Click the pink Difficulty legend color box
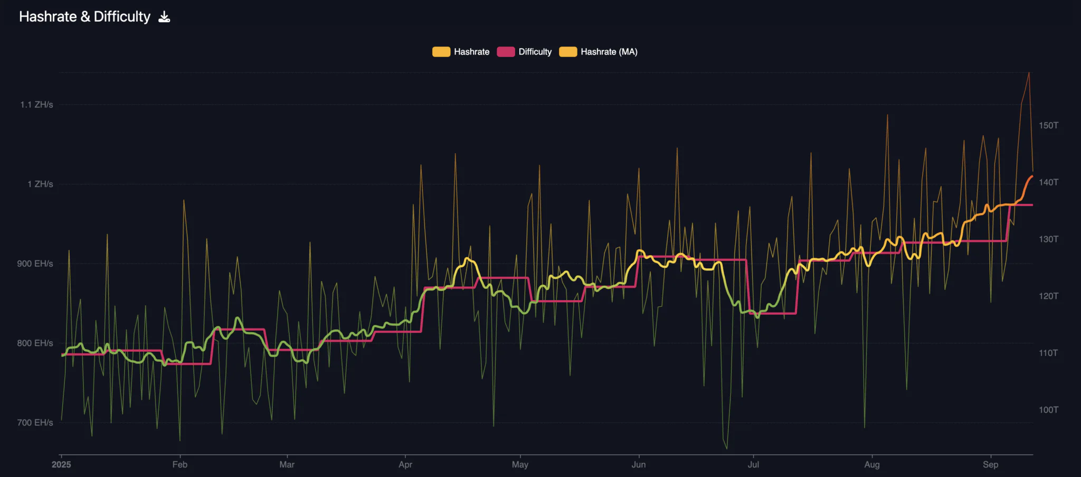Viewport: 1081px width, 477px height. [x=505, y=52]
